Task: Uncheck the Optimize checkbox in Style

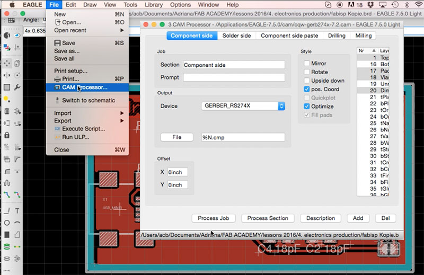Action: (307, 107)
